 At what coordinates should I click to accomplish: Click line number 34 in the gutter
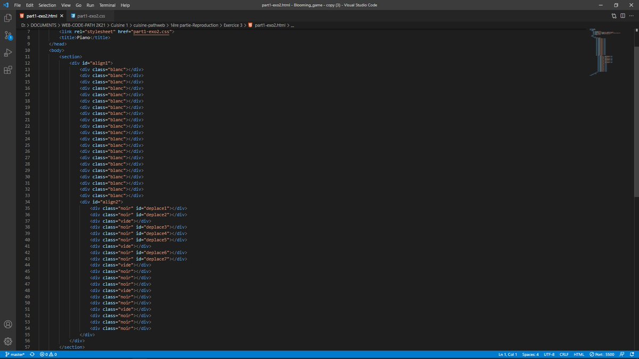(x=27, y=202)
